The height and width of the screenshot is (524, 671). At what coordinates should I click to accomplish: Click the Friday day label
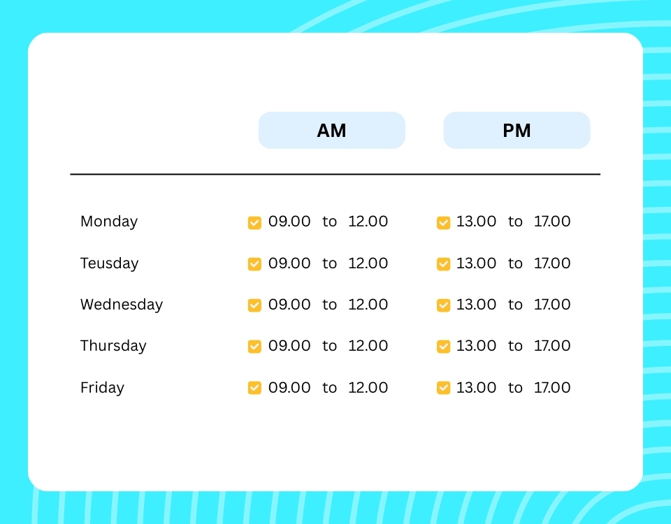tap(102, 388)
